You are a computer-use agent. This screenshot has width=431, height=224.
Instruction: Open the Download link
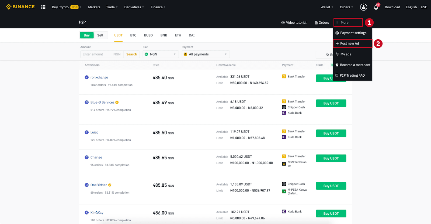click(x=392, y=7)
